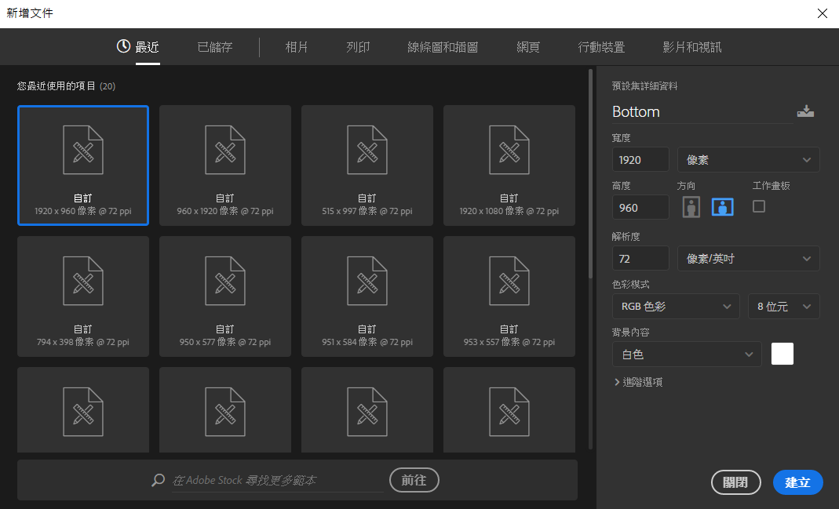Switch to the 影片和視訊 tab

[692, 47]
